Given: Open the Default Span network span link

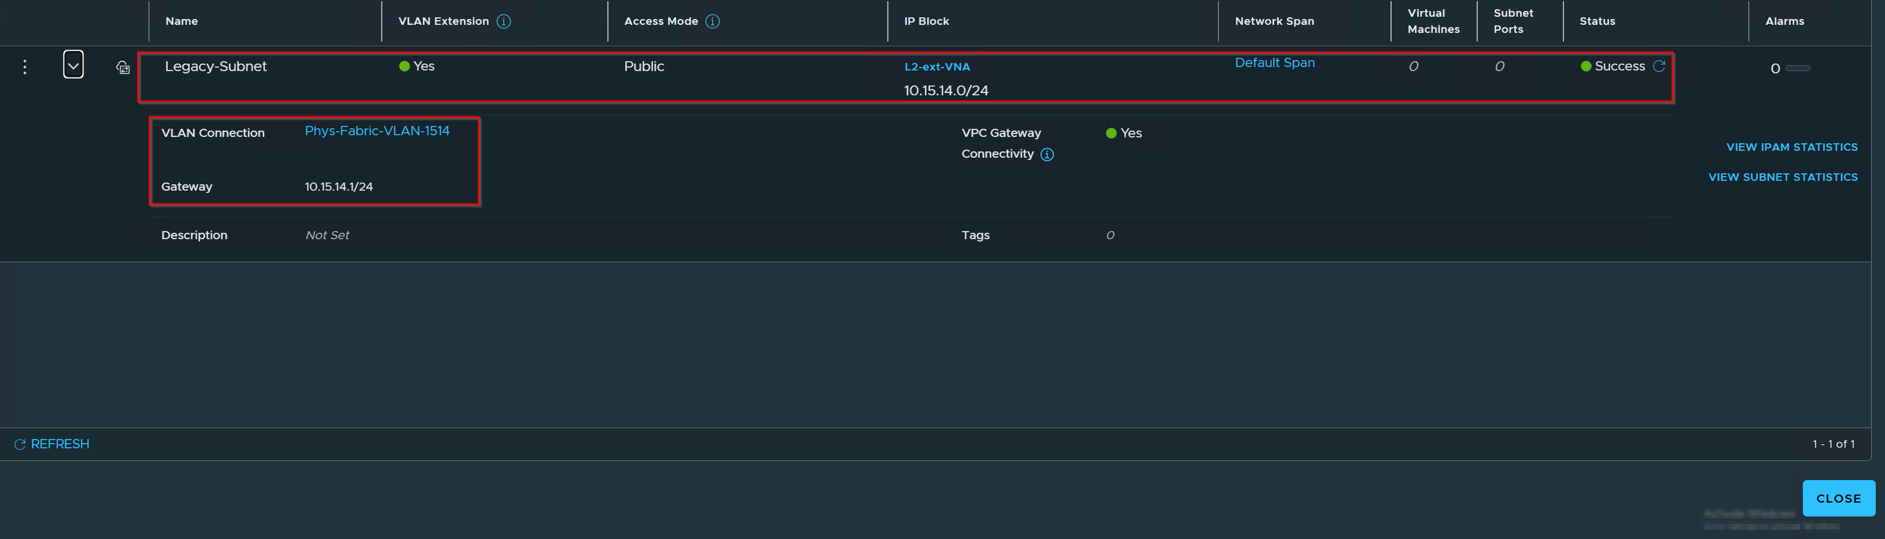Looking at the screenshot, I should [1275, 63].
